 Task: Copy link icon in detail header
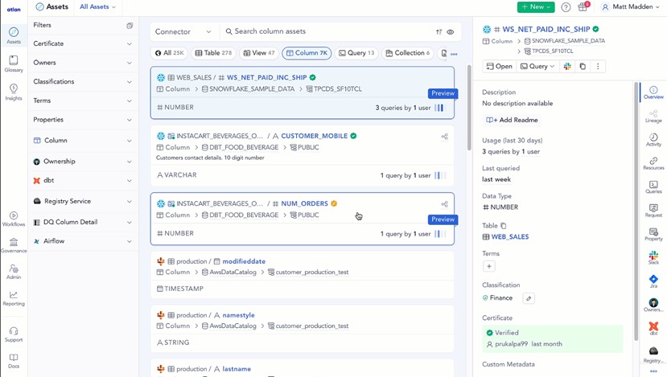tap(583, 66)
